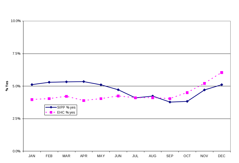
Task: Click the SIPP data point for NOV
Action: click(204, 90)
